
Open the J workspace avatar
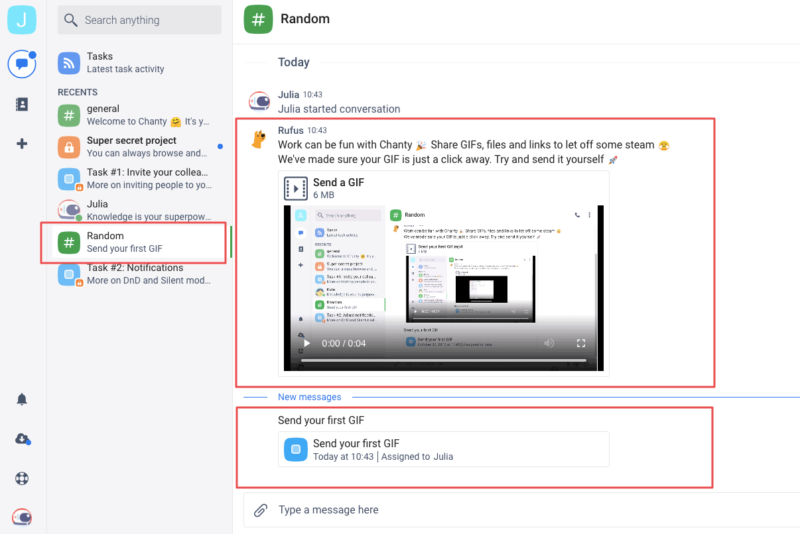tap(22, 19)
